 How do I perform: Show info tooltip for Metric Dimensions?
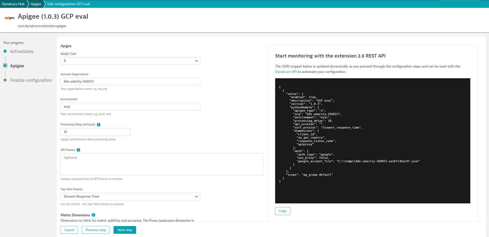[94, 215]
